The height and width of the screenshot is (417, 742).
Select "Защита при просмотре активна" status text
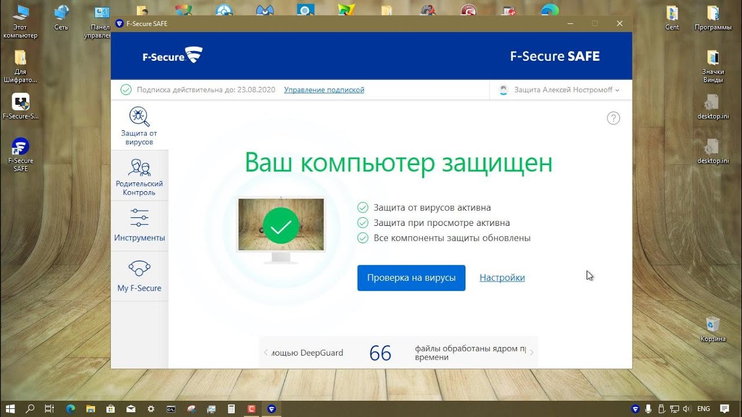point(442,222)
